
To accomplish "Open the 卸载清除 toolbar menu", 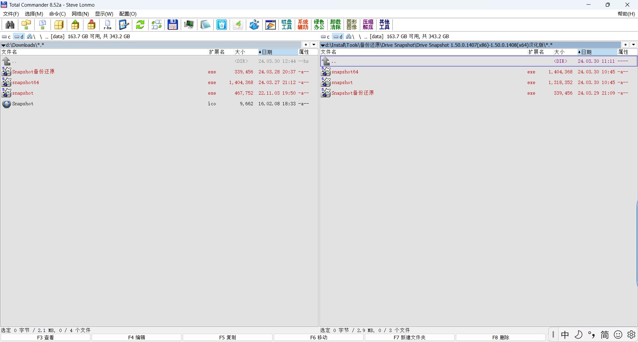I will [x=336, y=25].
